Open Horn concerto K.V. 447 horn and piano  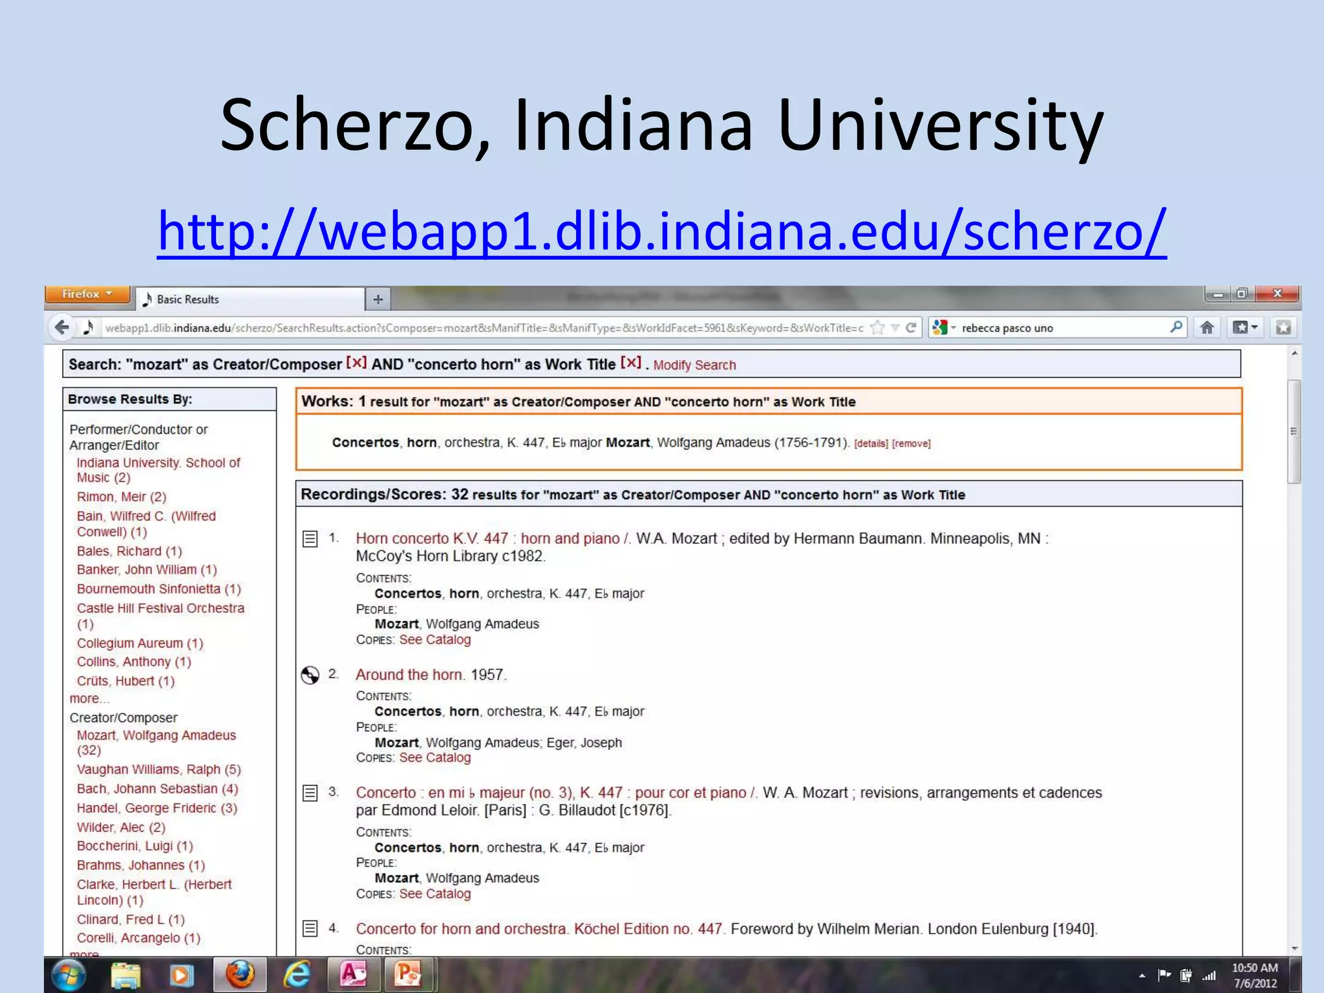point(493,539)
